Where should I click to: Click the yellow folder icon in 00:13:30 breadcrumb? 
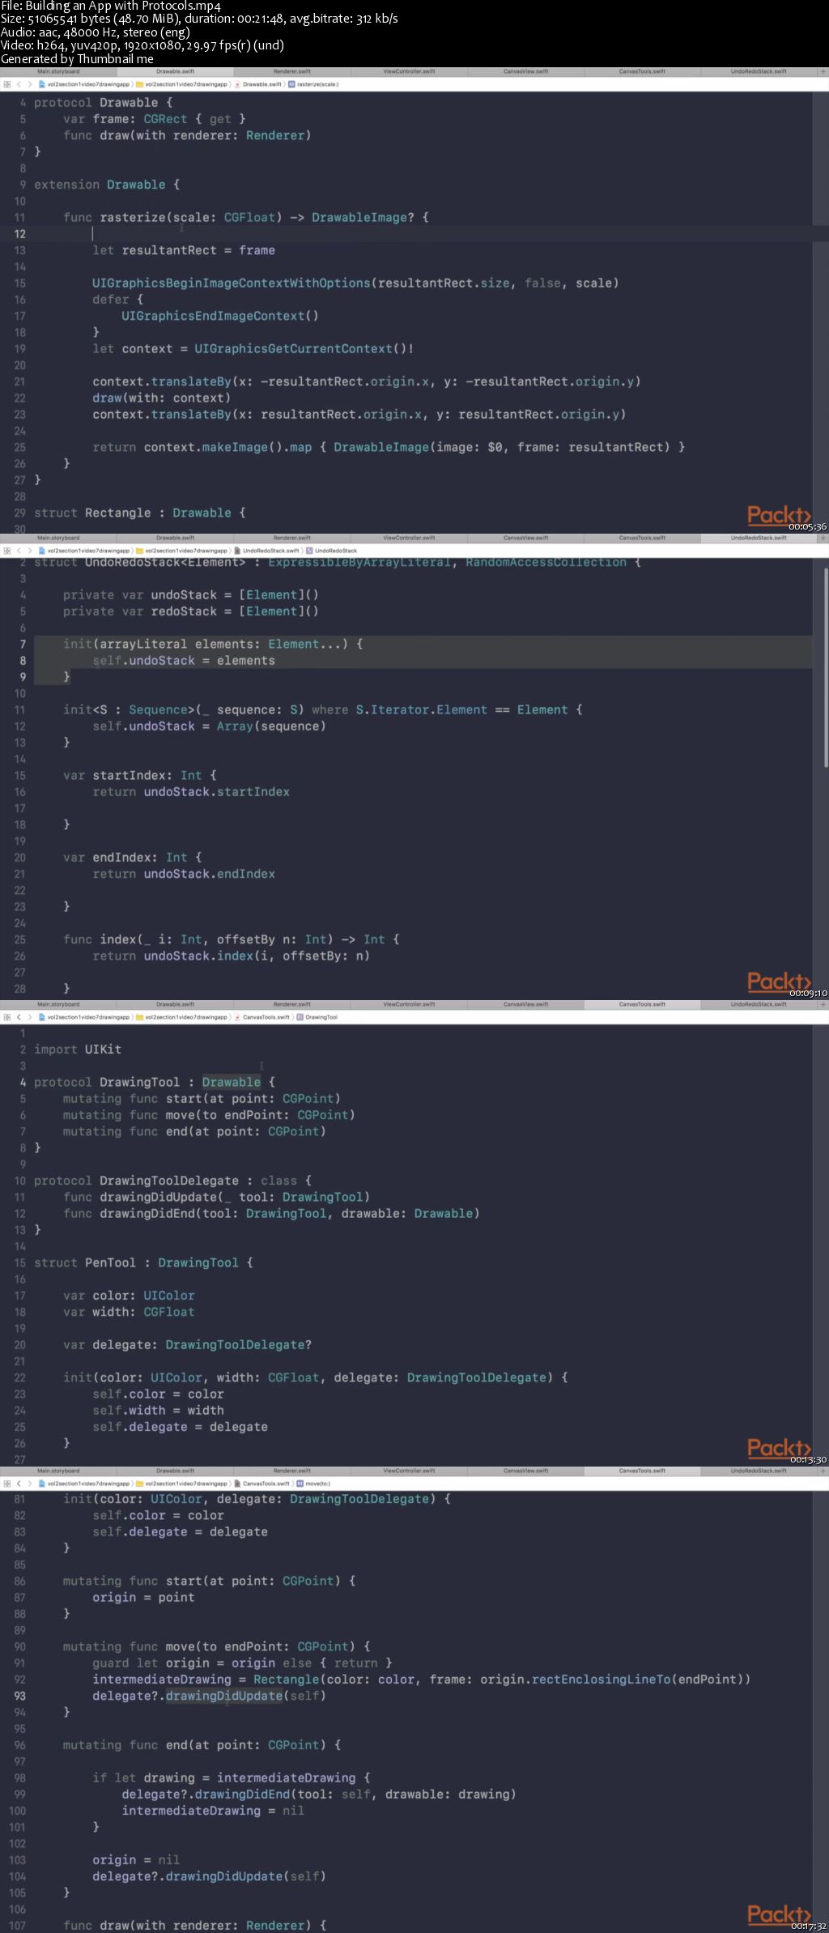[x=140, y=1017]
